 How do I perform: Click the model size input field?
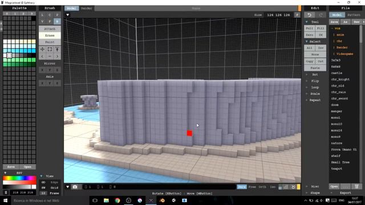[x=279, y=15]
